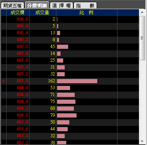This screenshot has width=147, height=145.
Task: Click the red circle marker beside 495.0
Action: pos(3,81)
